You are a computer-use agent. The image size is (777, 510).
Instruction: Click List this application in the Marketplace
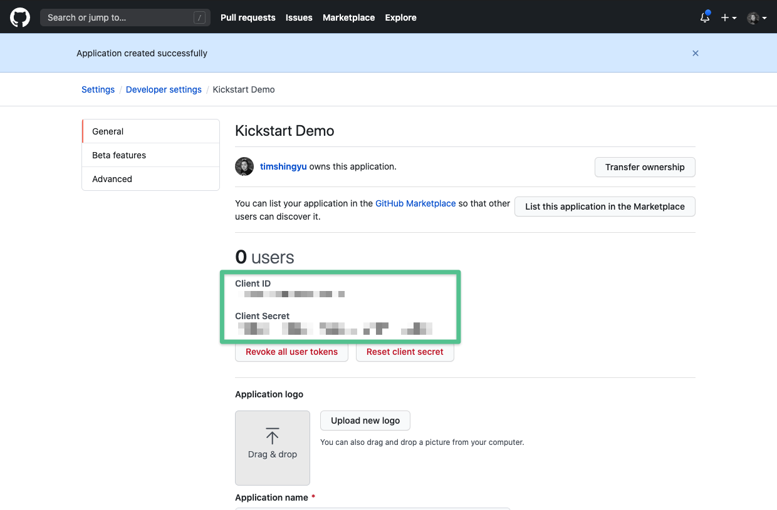[x=605, y=207]
